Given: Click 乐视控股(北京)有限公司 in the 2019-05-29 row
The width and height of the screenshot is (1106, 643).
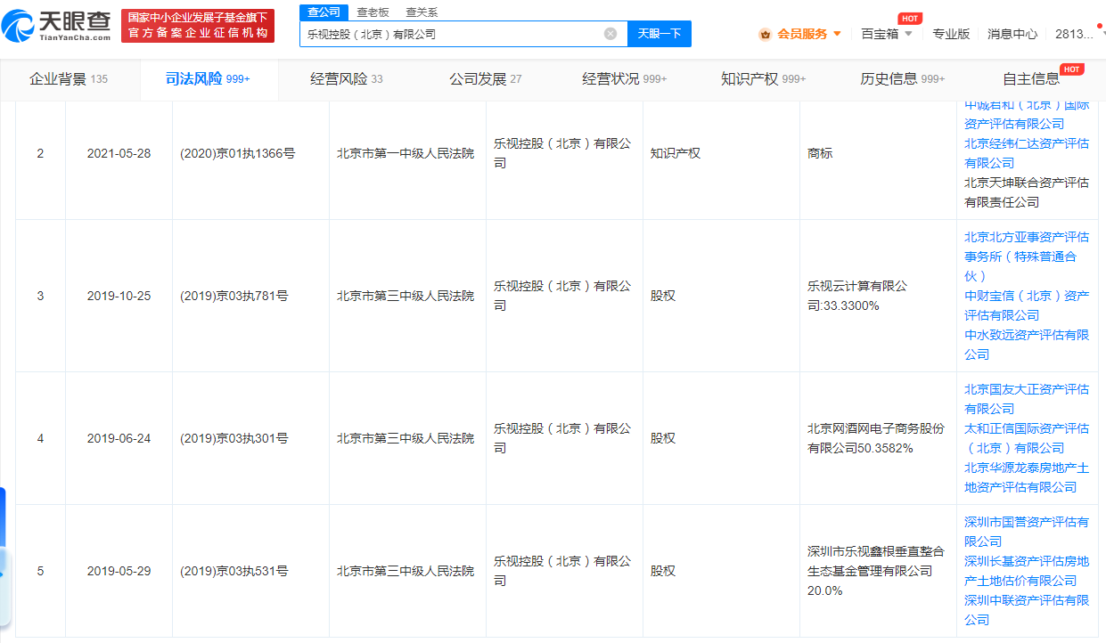Looking at the screenshot, I should pos(562,571).
